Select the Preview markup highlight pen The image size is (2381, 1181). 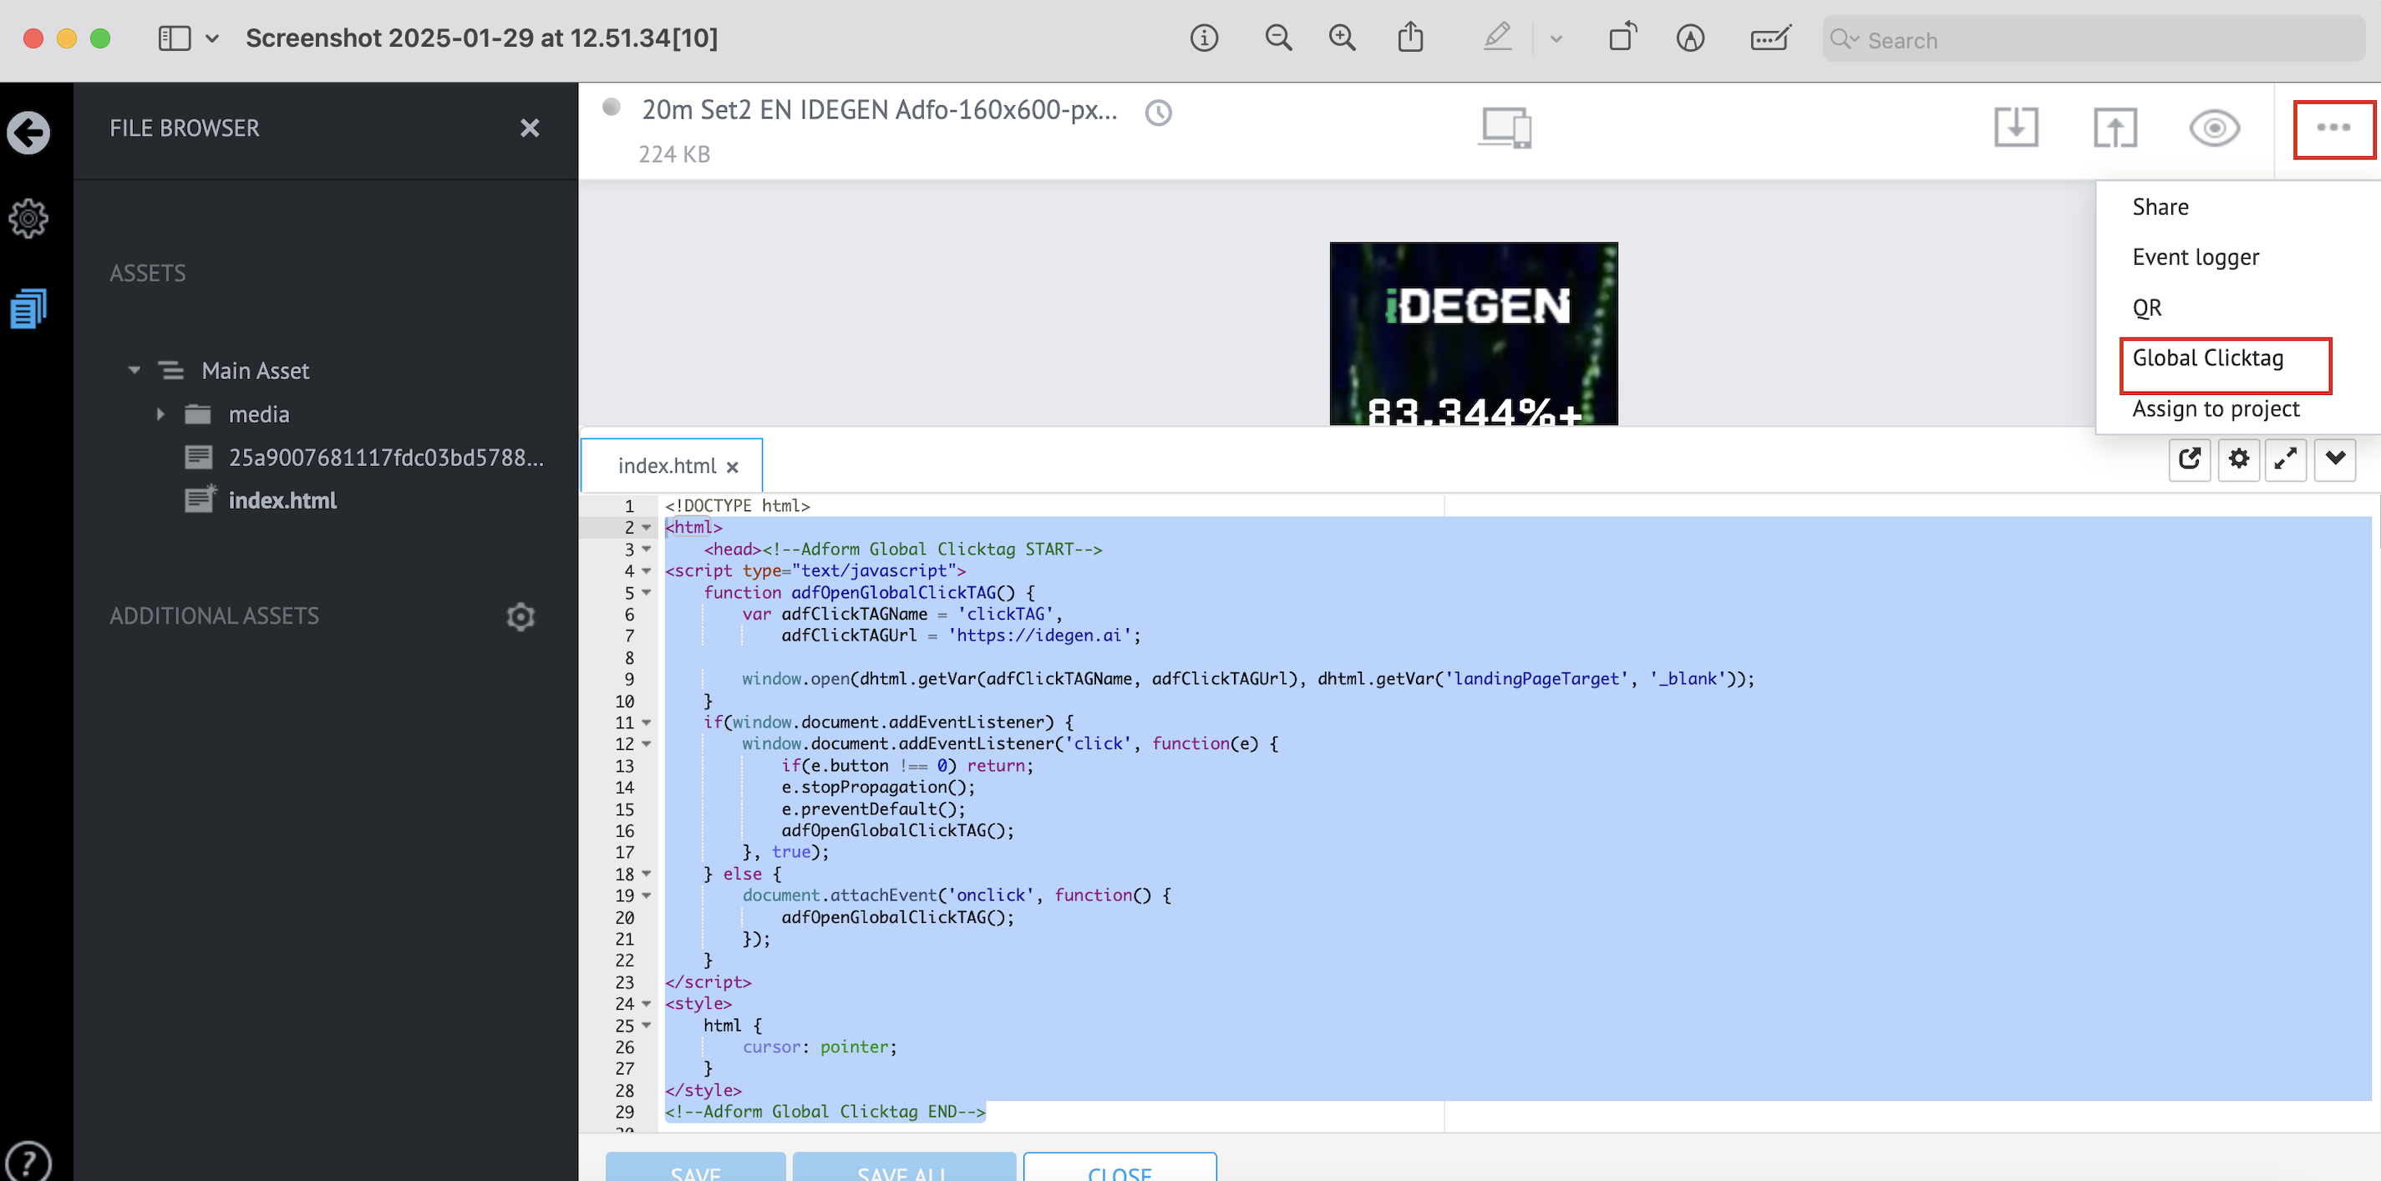tap(1497, 37)
